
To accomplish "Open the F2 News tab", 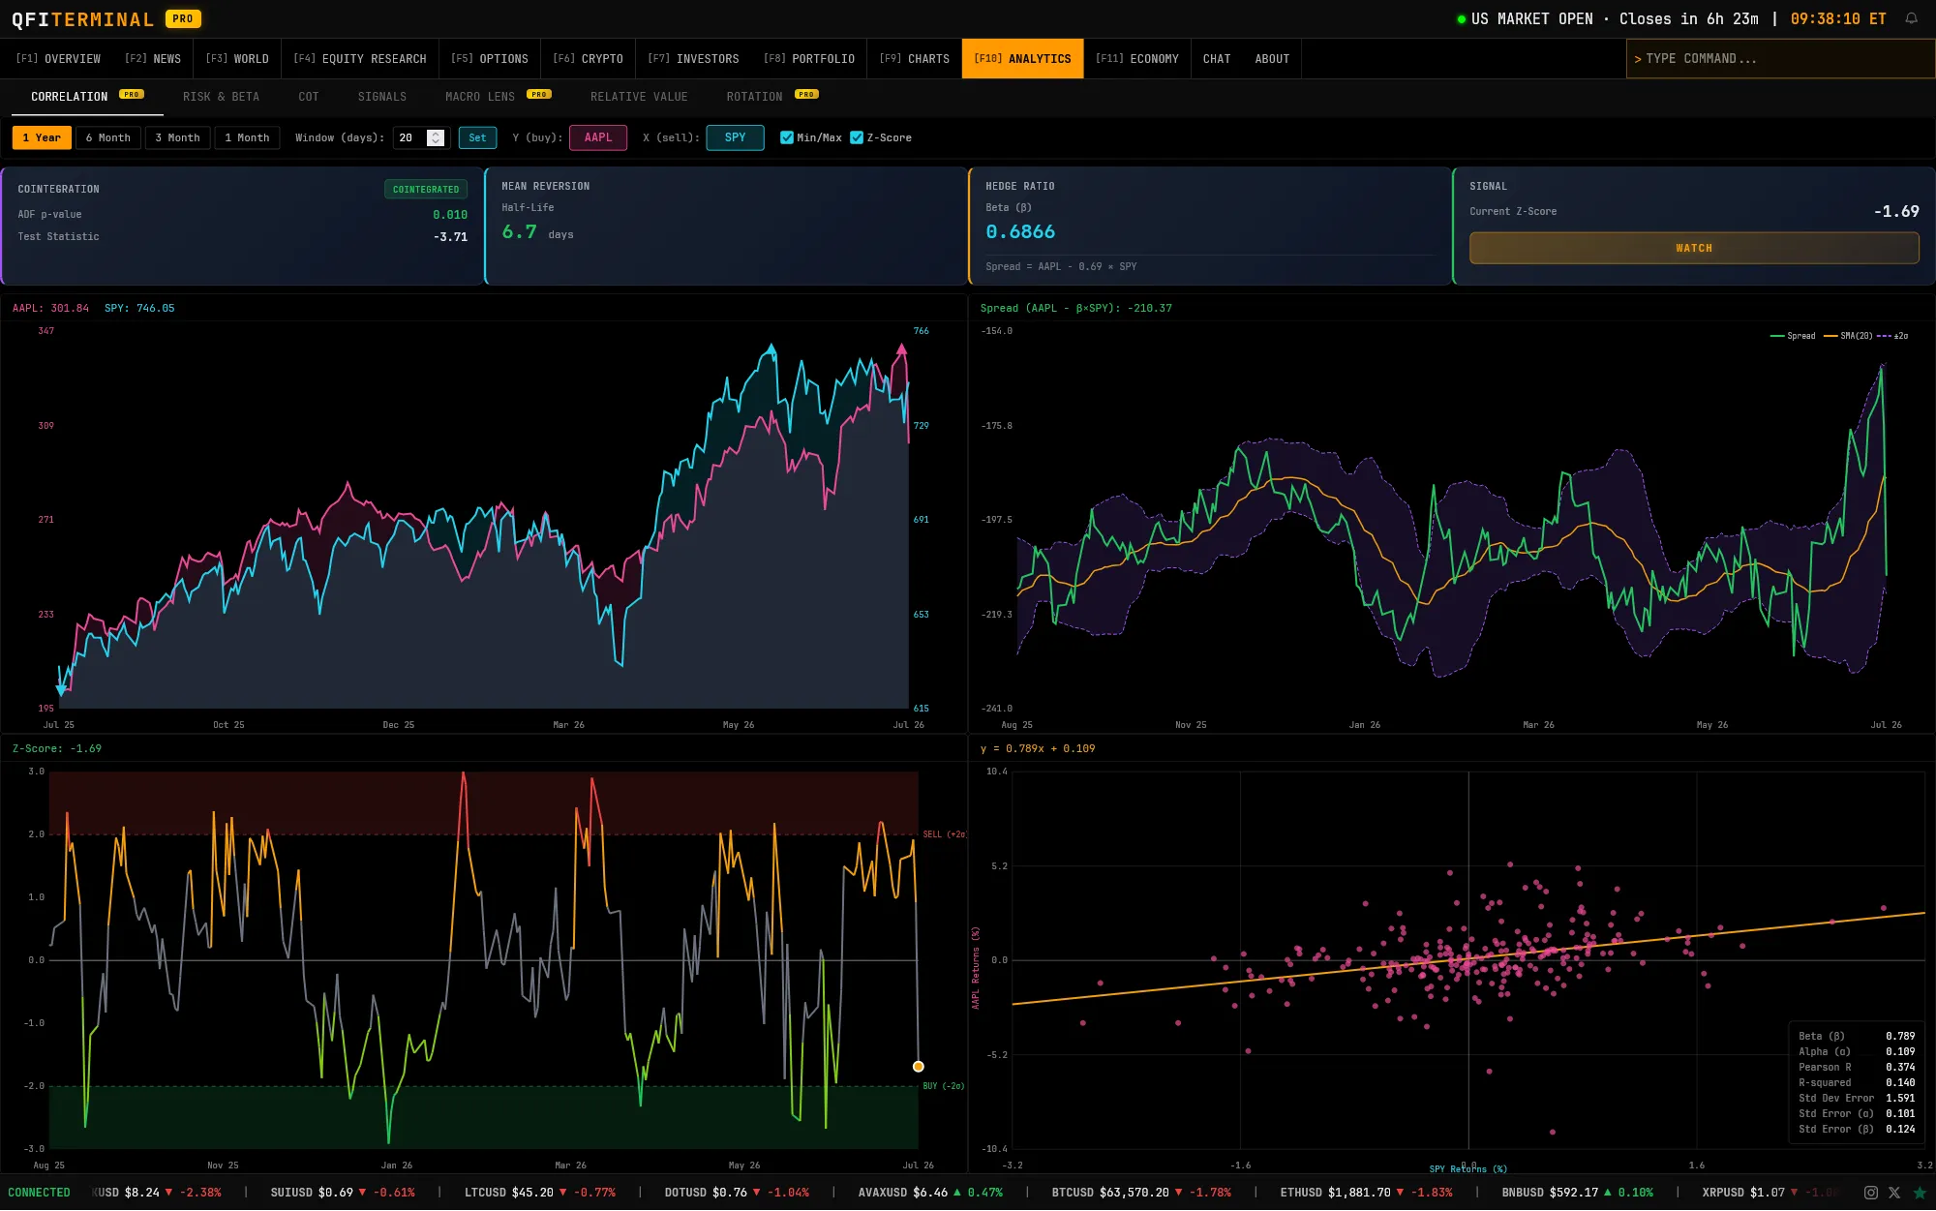I will [x=153, y=59].
